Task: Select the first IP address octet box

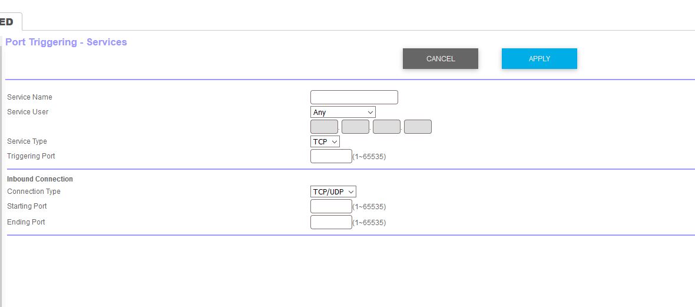Action: [324, 127]
